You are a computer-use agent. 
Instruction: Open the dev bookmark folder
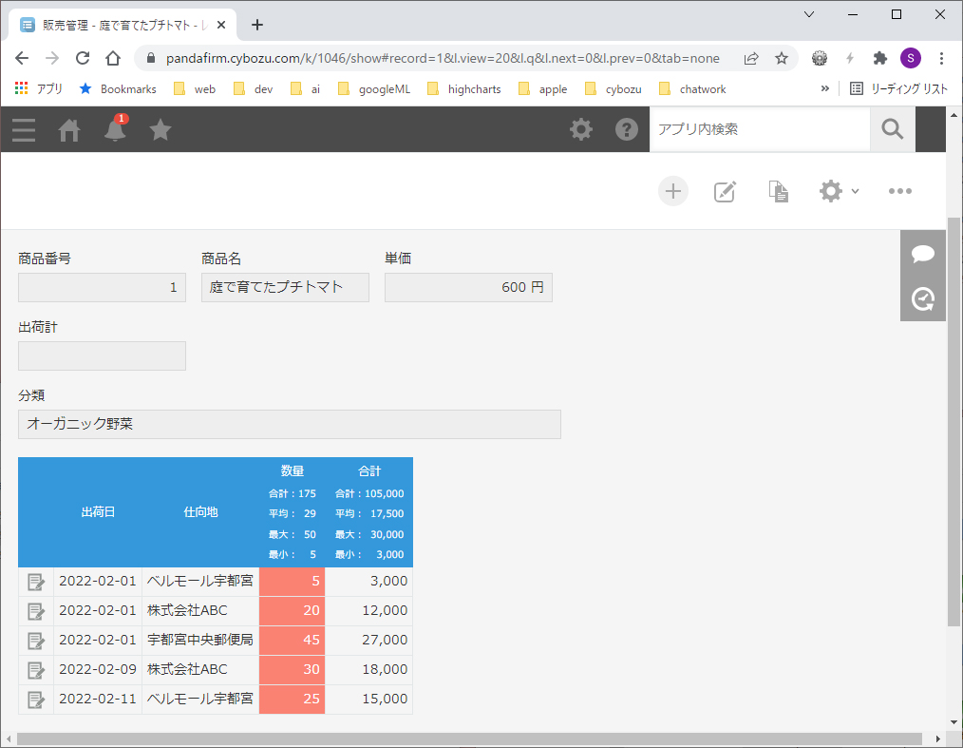click(x=254, y=89)
